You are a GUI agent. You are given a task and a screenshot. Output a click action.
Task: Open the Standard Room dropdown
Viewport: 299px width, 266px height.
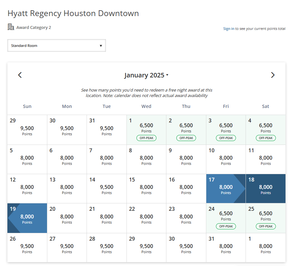(56, 46)
